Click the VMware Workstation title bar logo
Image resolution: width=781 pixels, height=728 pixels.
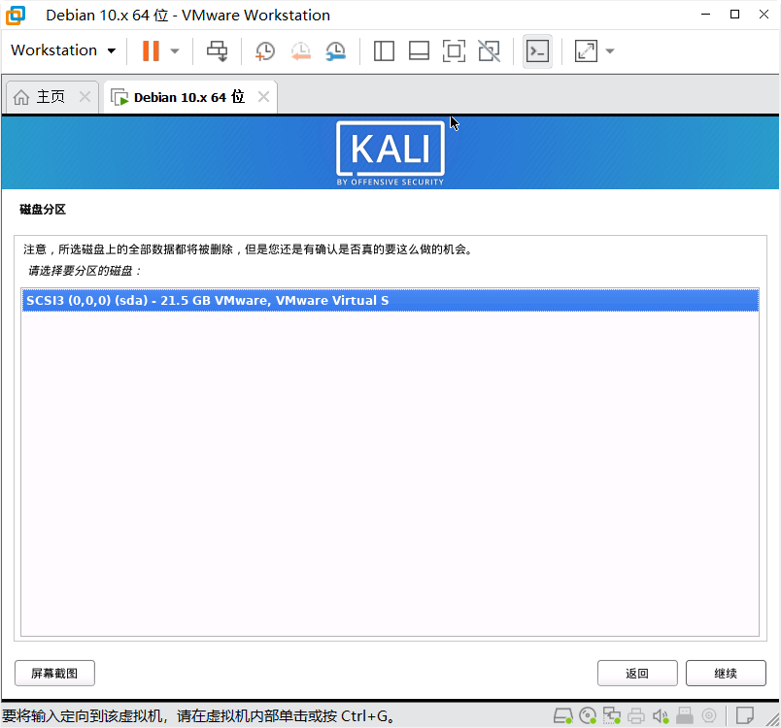pyautogui.click(x=16, y=15)
